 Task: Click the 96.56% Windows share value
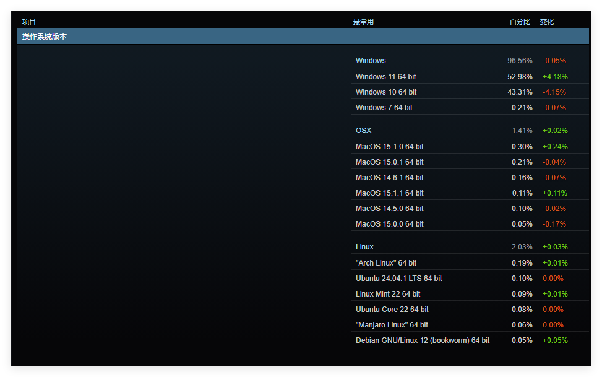[x=520, y=61]
